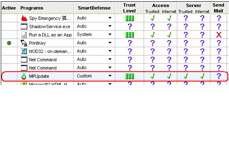Click the Run a DLL as an App icon

[x=24, y=35]
